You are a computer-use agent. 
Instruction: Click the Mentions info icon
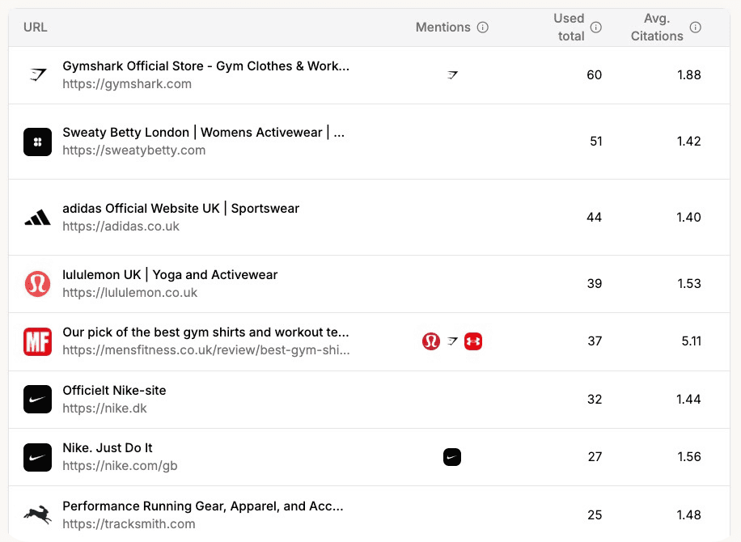coord(482,28)
